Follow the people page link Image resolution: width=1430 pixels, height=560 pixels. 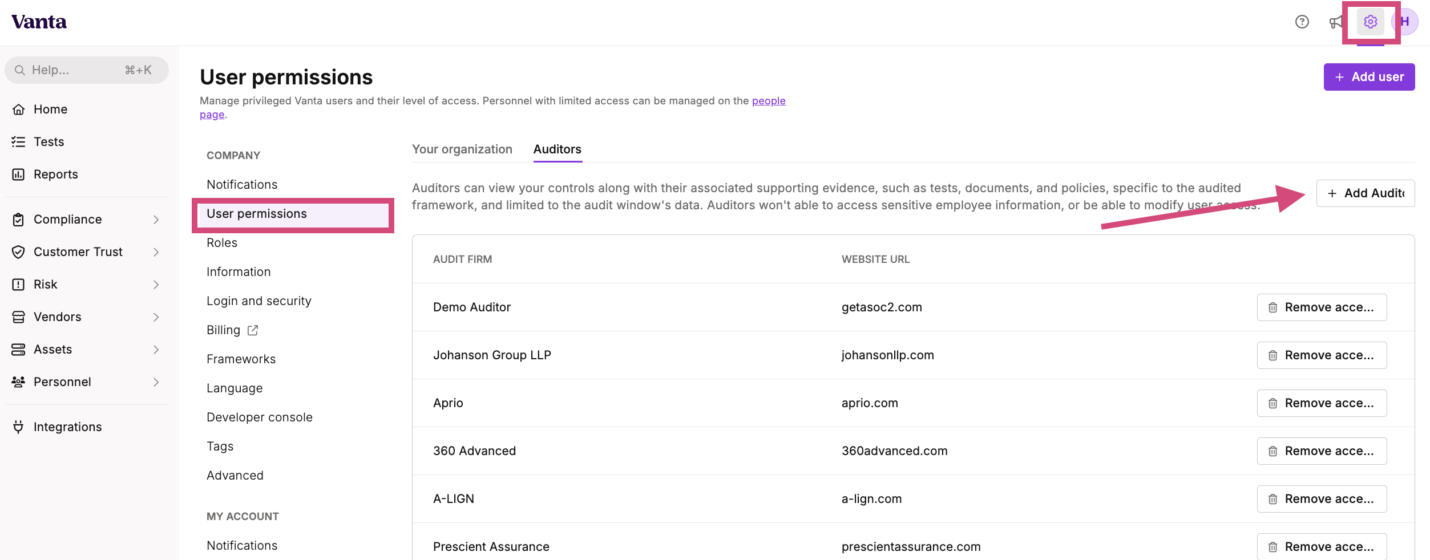(769, 101)
